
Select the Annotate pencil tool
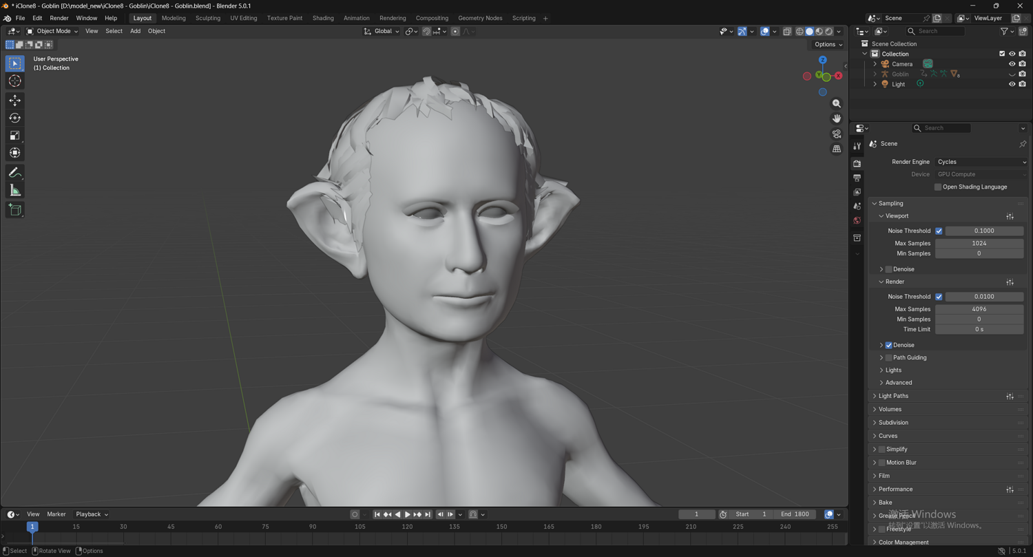pos(14,172)
